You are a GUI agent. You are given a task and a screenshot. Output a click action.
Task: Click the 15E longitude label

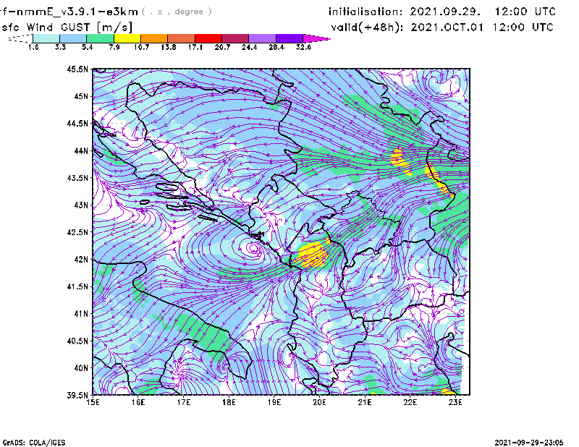pyautogui.click(x=93, y=402)
